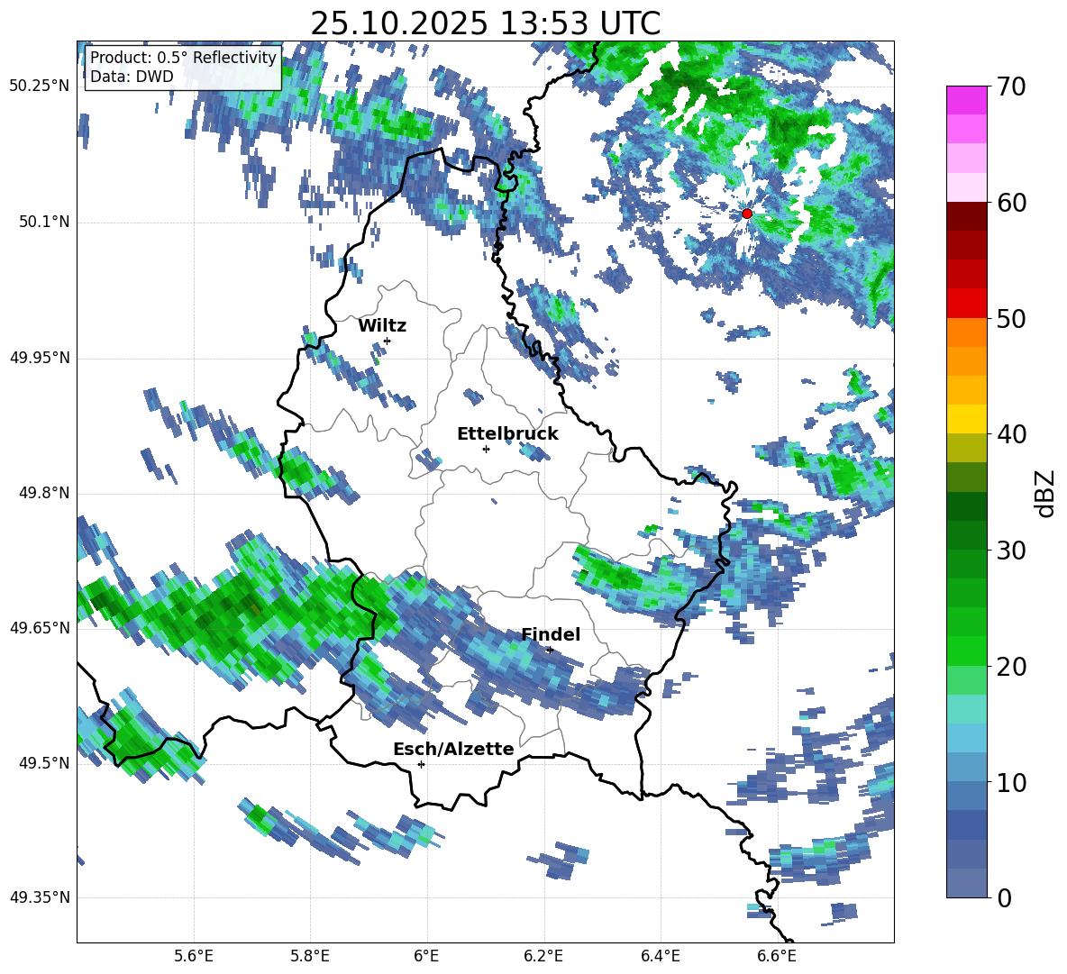
Task: Click 'Product: 0.5° Reflectivity' legend text
Action: click(x=183, y=57)
